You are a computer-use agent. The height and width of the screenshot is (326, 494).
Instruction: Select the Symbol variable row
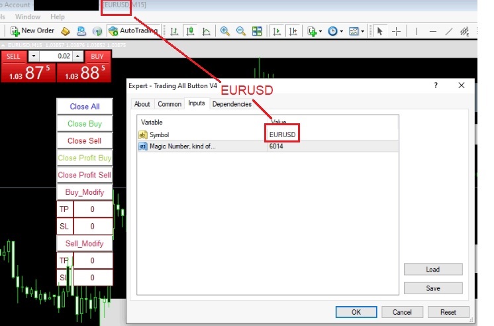point(268,135)
